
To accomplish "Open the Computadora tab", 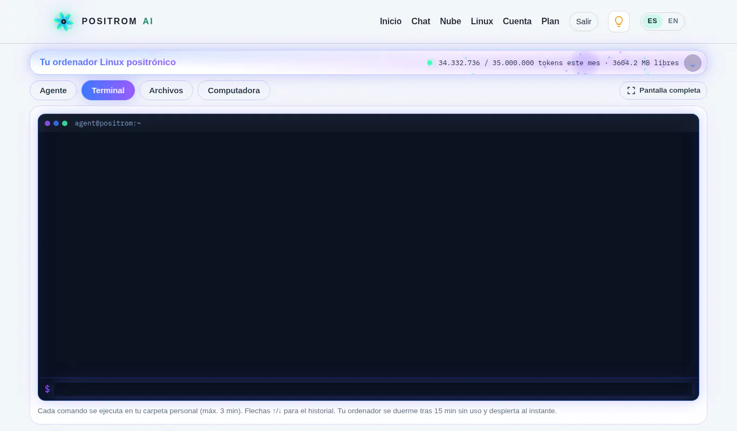I will [234, 91].
